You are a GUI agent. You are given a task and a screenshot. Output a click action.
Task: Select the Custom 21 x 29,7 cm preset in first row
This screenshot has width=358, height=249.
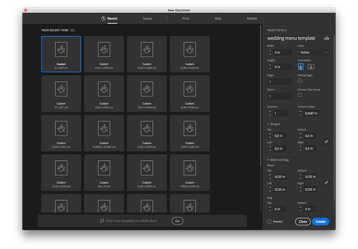[61, 54]
